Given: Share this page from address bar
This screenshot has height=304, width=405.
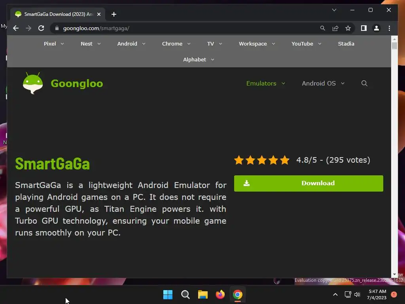Looking at the screenshot, I should click(x=335, y=28).
